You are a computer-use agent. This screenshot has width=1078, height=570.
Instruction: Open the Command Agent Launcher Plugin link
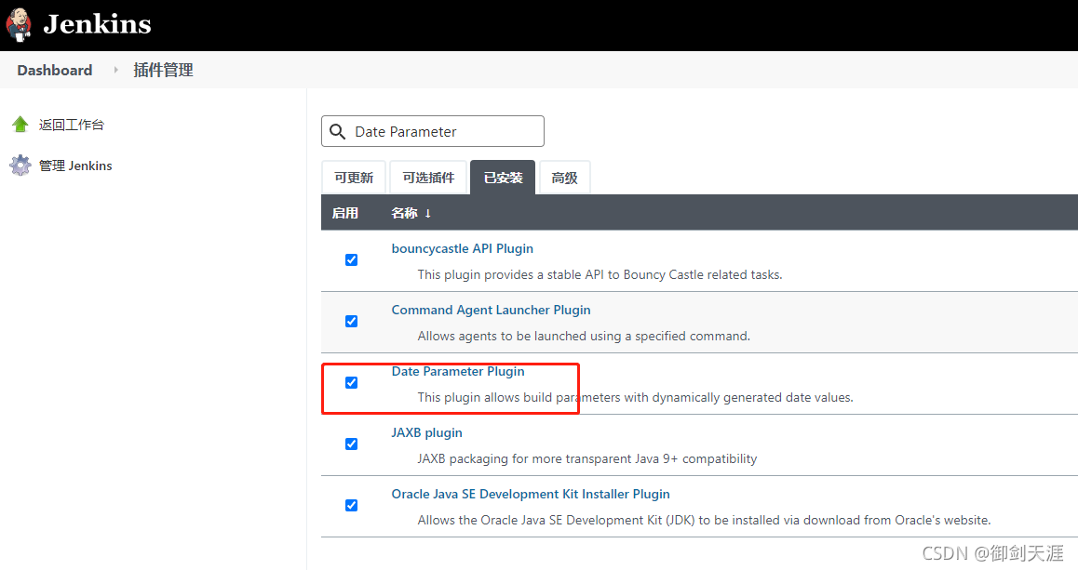click(491, 310)
